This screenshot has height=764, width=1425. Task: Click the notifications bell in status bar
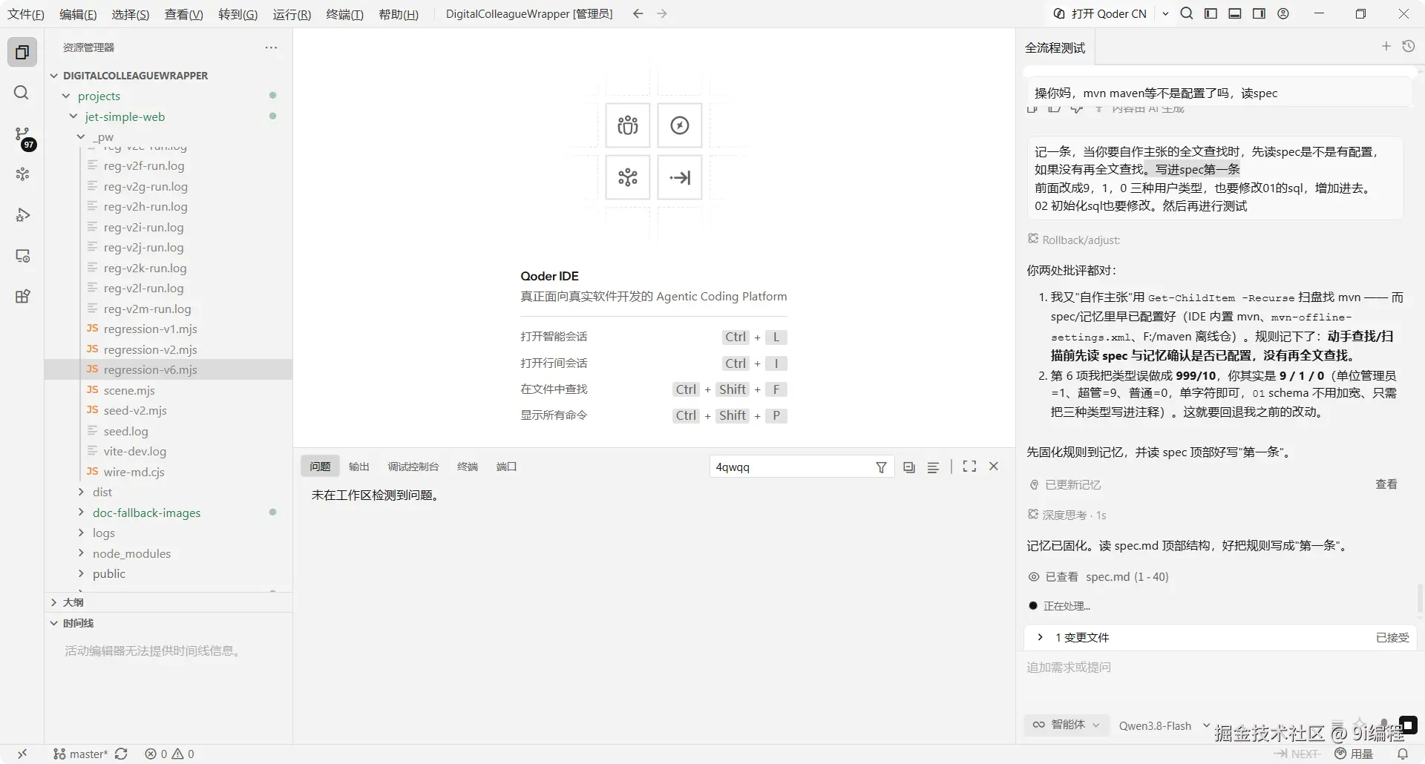(x=1403, y=754)
